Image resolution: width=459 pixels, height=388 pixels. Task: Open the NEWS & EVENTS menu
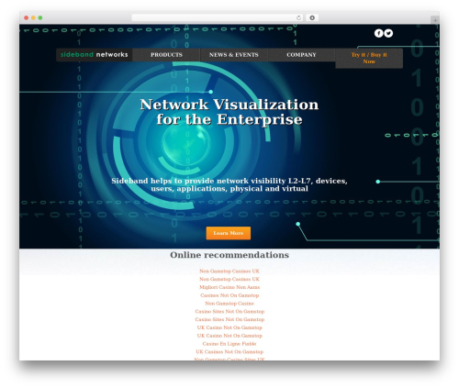tap(234, 55)
